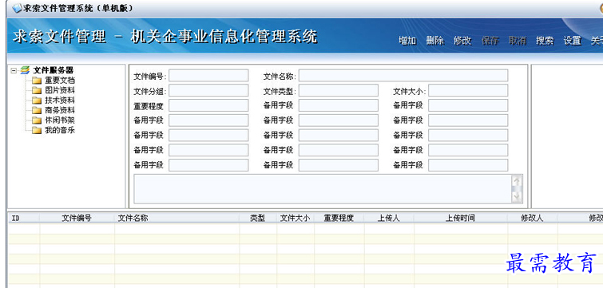This screenshot has width=603, height=288.
Task: Sort by the 重要程度 column header
Action: coord(339,218)
